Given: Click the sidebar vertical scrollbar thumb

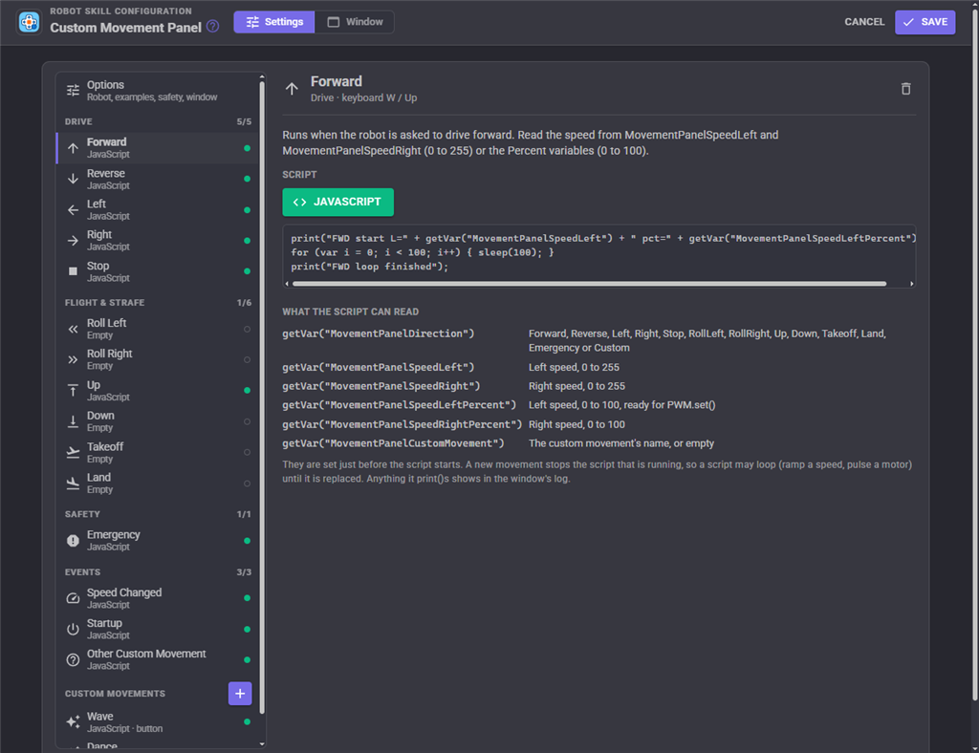Looking at the screenshot, I should (x=262, y=398).
